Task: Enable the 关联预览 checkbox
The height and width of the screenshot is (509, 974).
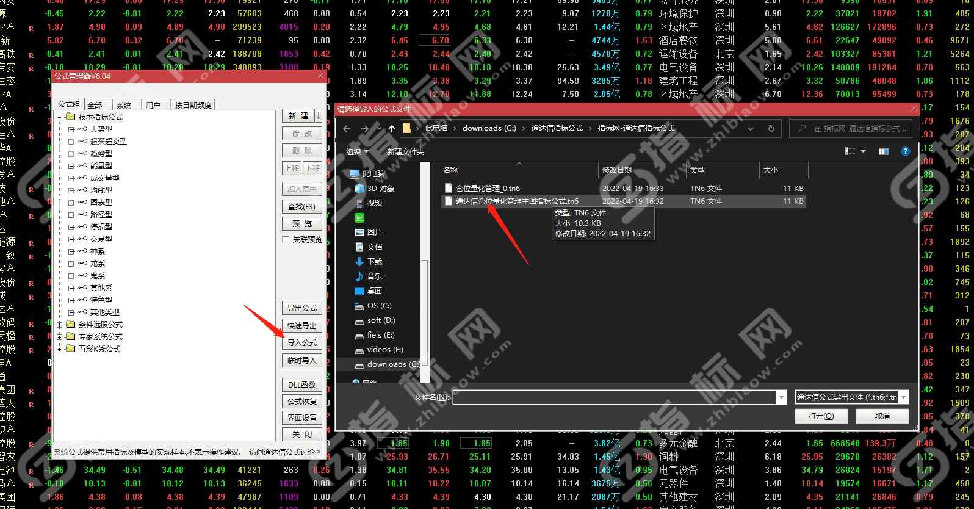Action: click(x=286, y=240)
